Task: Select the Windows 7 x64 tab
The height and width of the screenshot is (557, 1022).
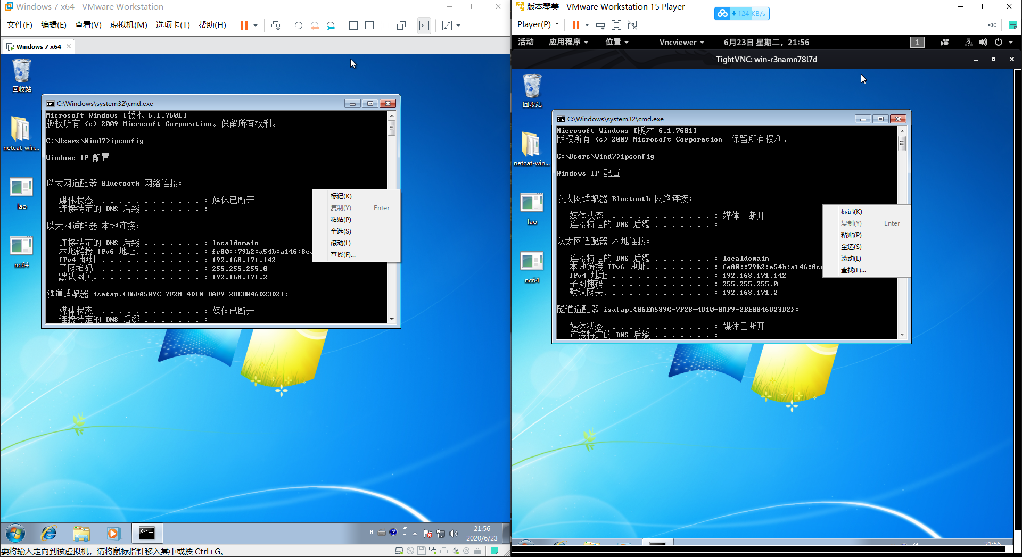Action: tap(38, 47)
